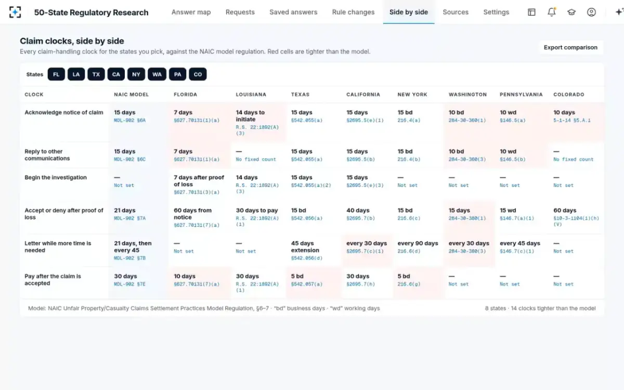Toggle the CO state chip

198,74
